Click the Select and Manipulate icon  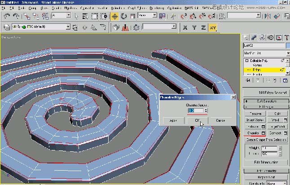click(173, 17)
